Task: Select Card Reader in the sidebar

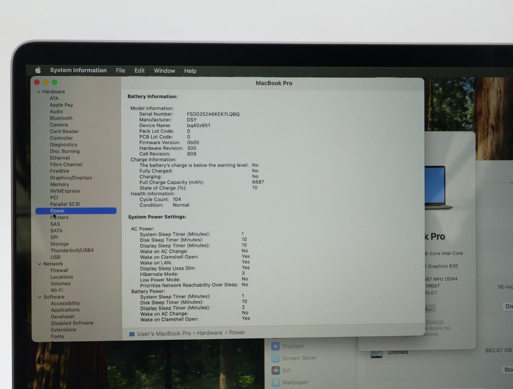Action: (x=64, y=131)
